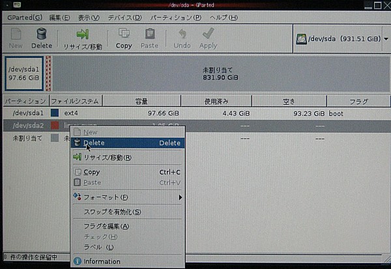Click the trash icon in context menu Delete

point(78,143)
